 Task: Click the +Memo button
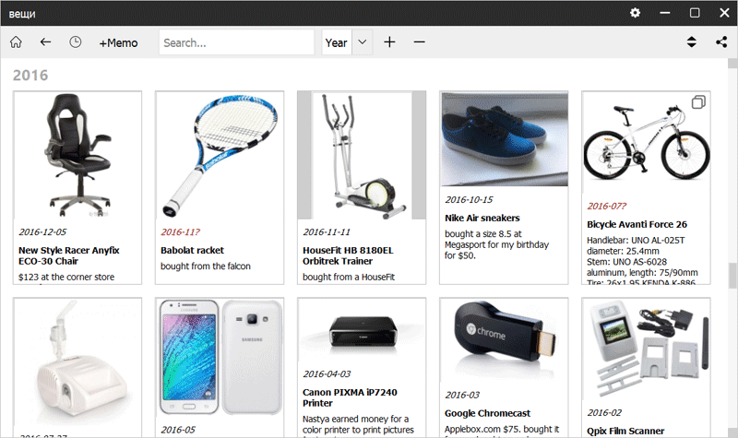tap(118, 42)
